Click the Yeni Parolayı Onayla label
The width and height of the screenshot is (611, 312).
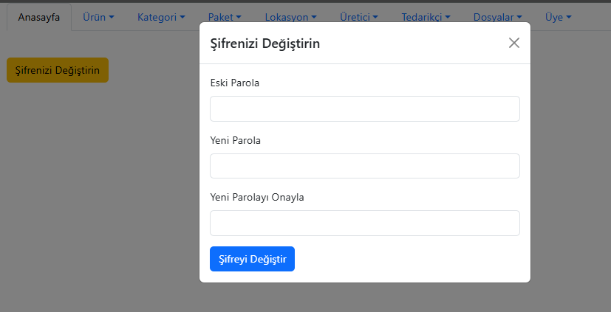pos(257,198)
